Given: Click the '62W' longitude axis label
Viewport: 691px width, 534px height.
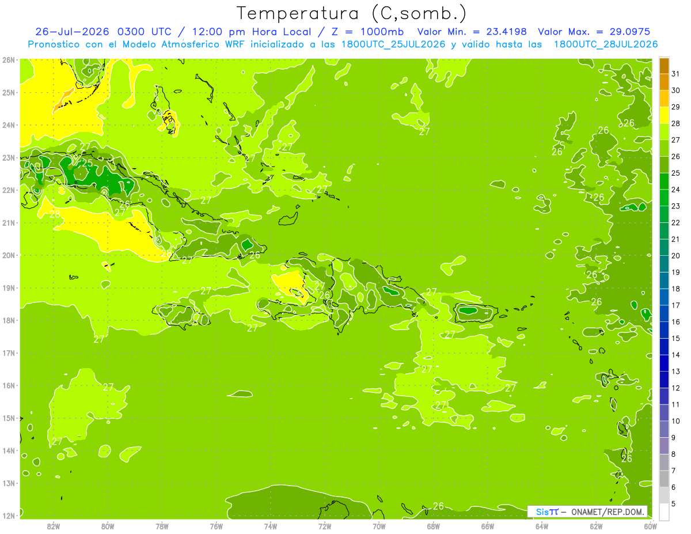Looking at the screenshot, I should pyautogui.click(x=596, y=526).
